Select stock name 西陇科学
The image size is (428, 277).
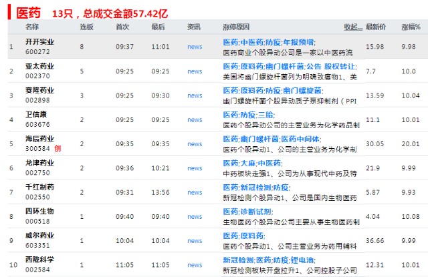click(39, 260)
